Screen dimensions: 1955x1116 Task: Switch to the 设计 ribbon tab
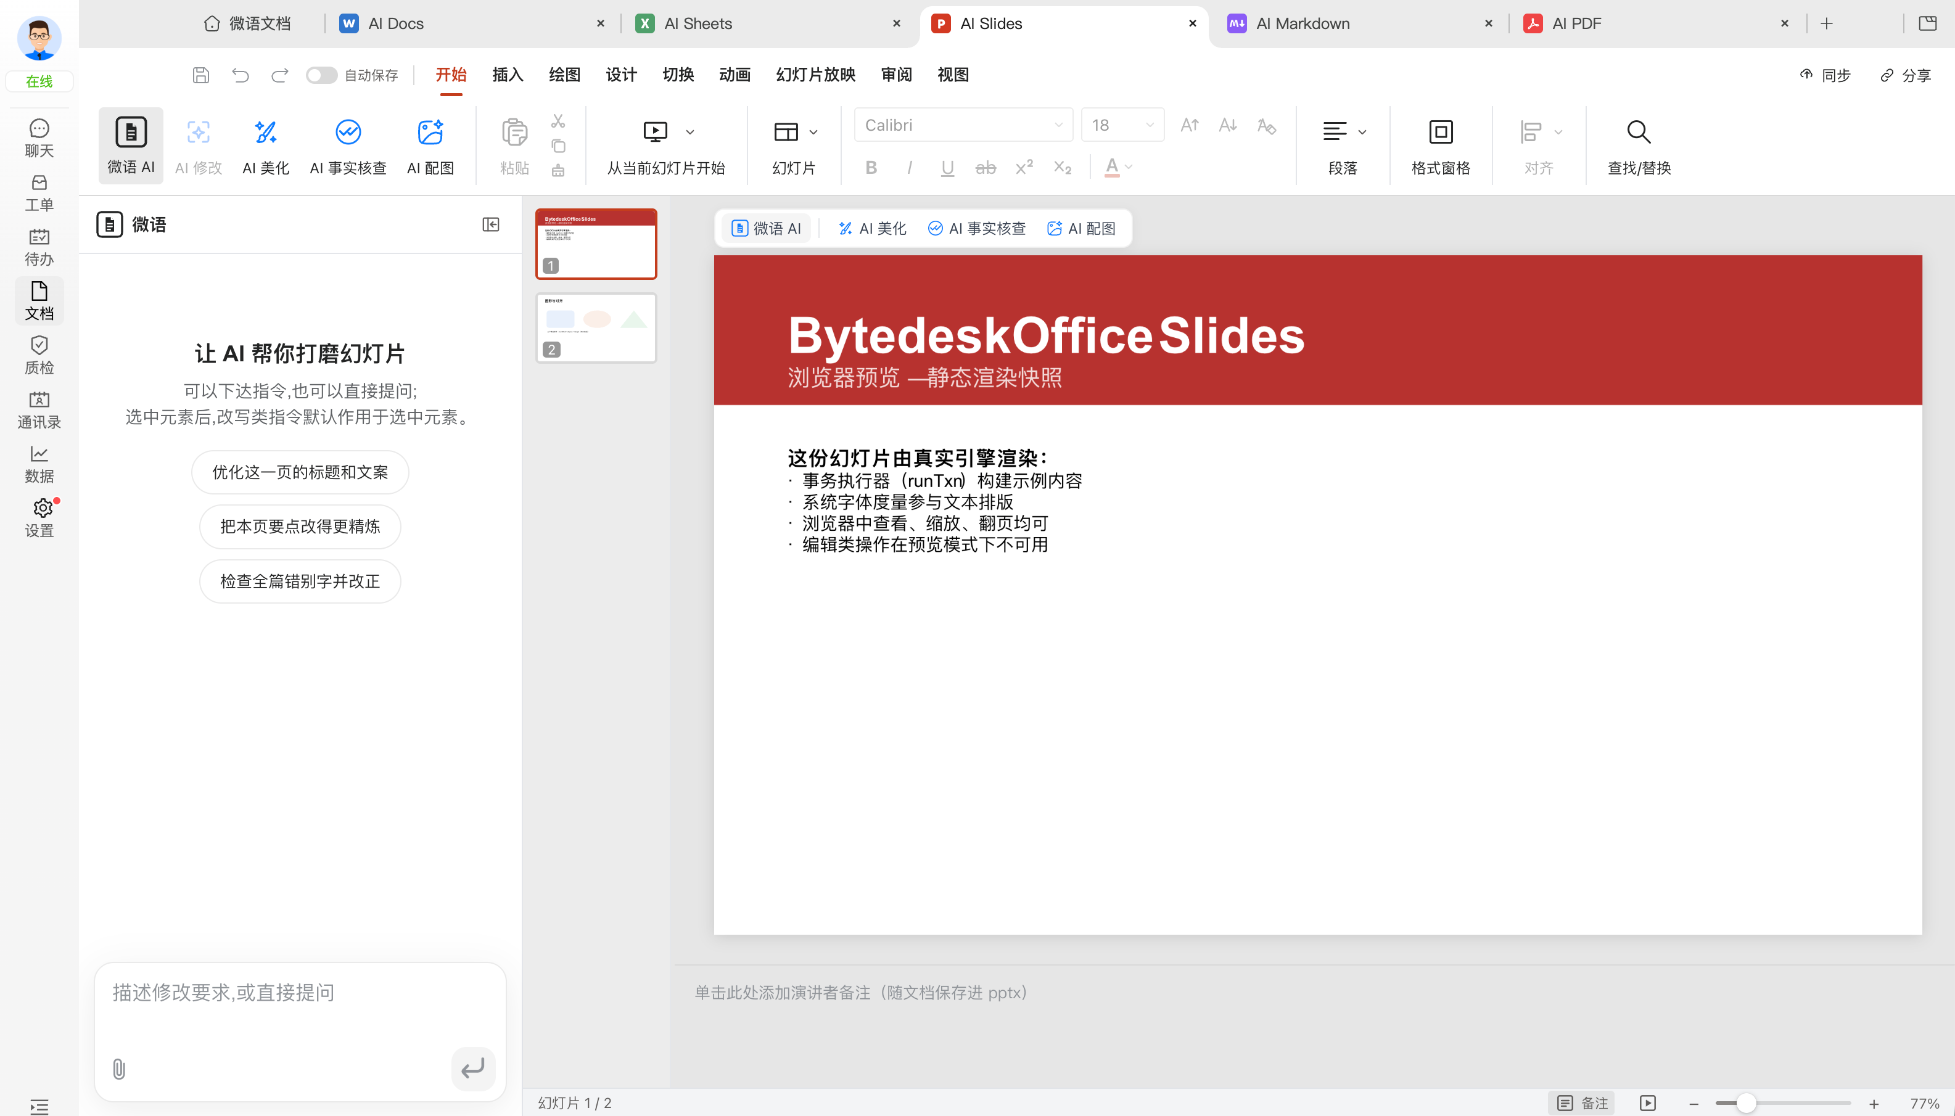[621, 75]
